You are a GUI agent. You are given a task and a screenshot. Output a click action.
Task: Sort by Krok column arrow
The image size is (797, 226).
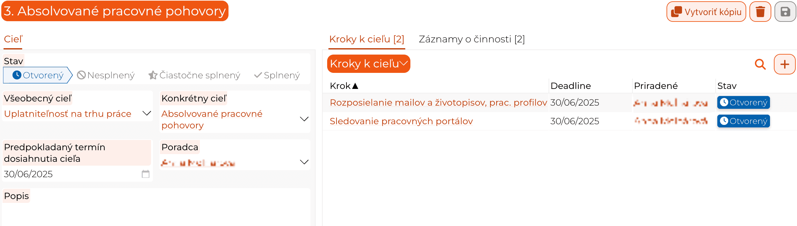[x=355, y=86]
